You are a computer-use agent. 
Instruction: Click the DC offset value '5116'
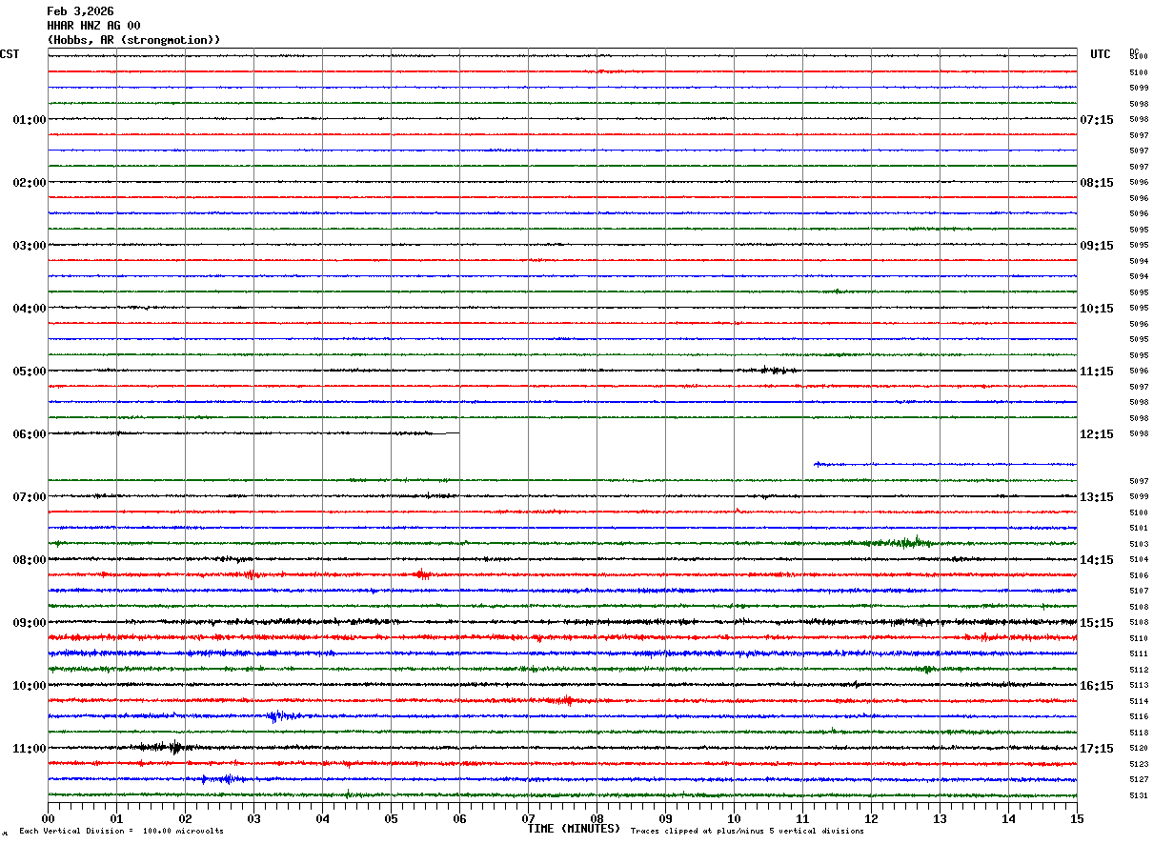(1139, 717)
